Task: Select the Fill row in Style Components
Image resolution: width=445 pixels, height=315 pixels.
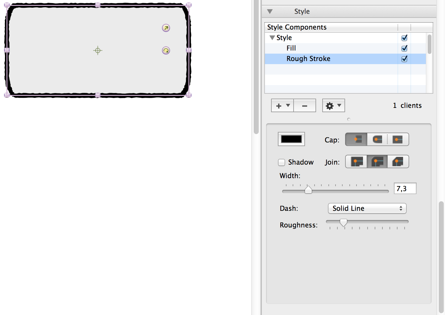Action: [x=345, y=48]
